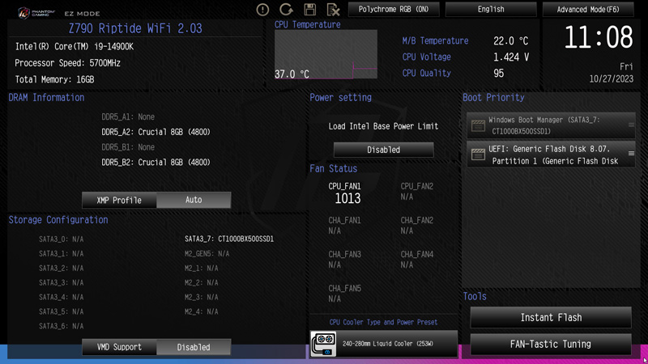Click the liquid cooler radiator icon
Viewport: 648px width, 364px height.
tap(323, 344)
